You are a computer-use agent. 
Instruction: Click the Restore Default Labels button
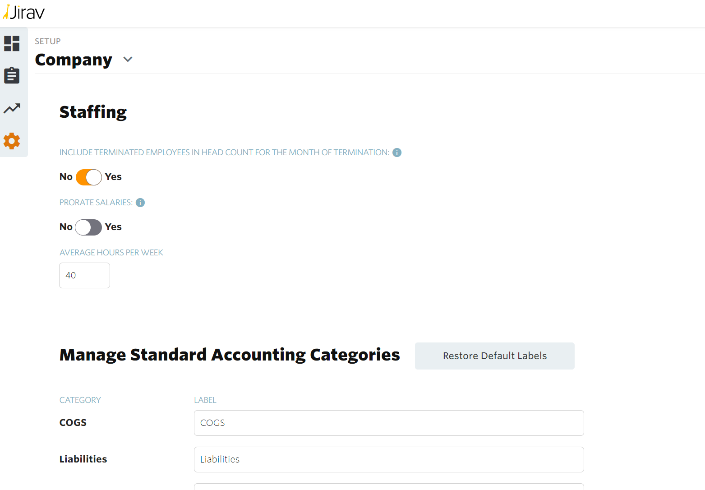coord(494,356)
